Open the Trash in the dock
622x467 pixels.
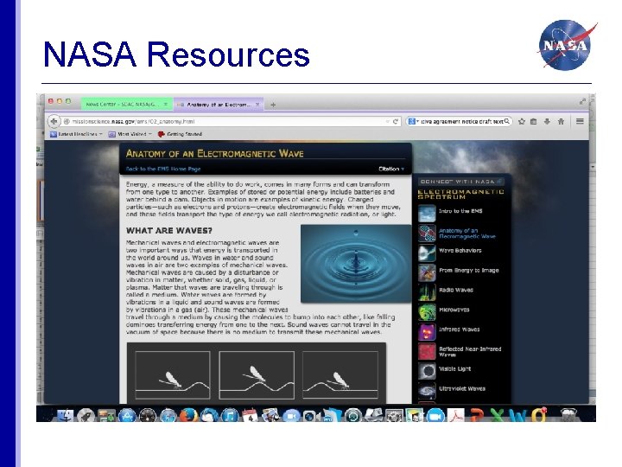tap(568, 415)
